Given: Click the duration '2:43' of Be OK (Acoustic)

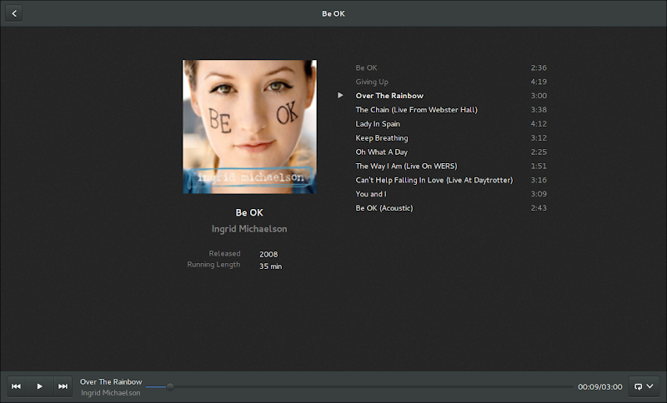Looking at the screenshot, I should pos(539,208).
